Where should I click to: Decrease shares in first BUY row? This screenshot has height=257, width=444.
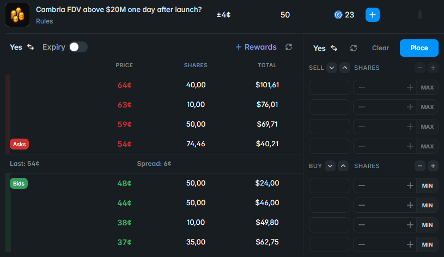pyautogui.click(x=362, y=186)
